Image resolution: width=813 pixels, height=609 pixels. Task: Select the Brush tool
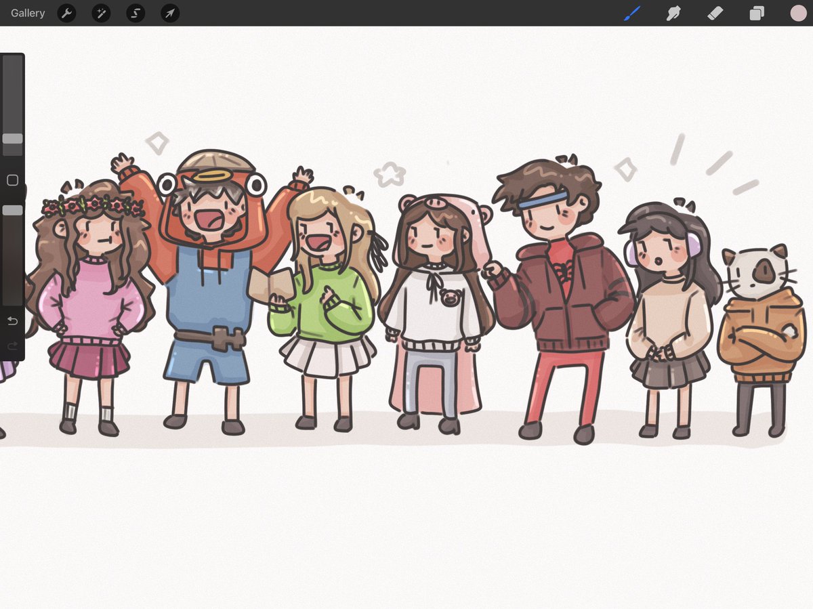(x=631, y=13)
